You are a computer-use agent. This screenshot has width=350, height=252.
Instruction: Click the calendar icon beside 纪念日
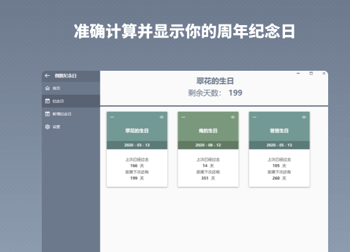click(x=47, y=101)
